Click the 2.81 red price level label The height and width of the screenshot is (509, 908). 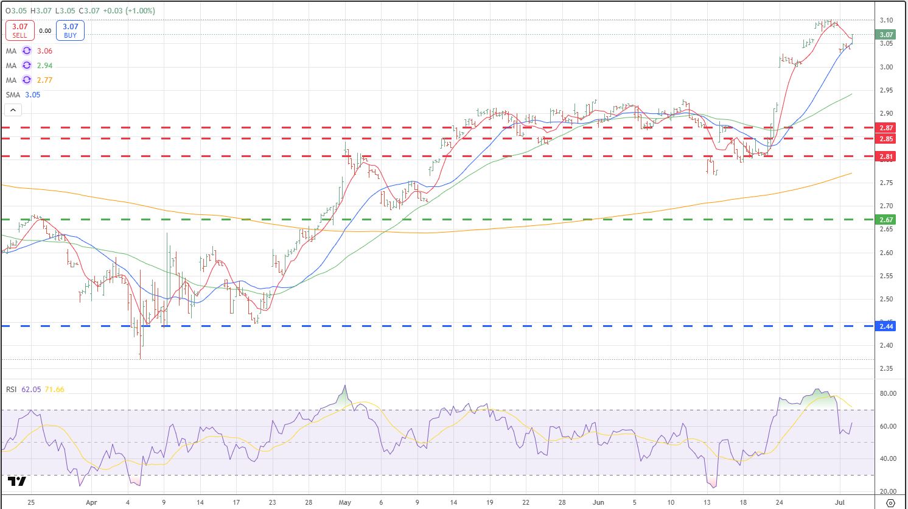coord(886,156)
